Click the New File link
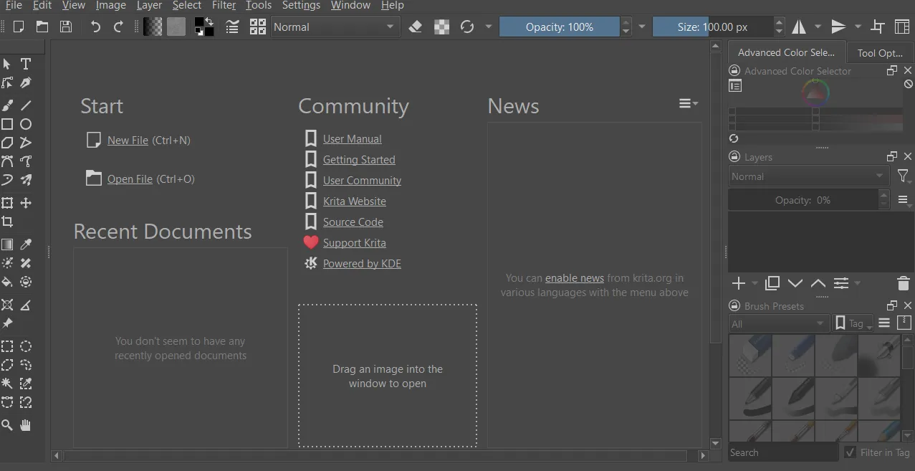 click(x=128, y=141)
